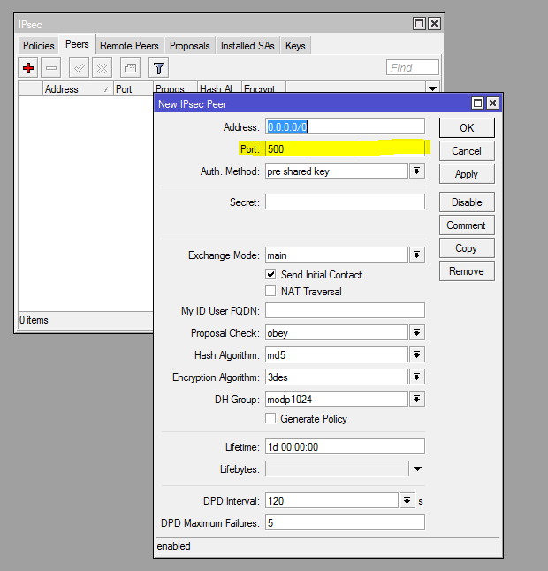548x571 pixels.
Task: Switch to Proposals tab
Action: (190, 46)
